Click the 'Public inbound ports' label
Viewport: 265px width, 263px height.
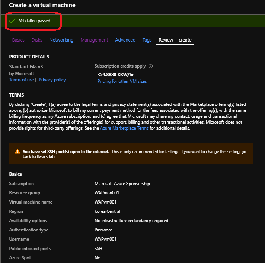30,249
